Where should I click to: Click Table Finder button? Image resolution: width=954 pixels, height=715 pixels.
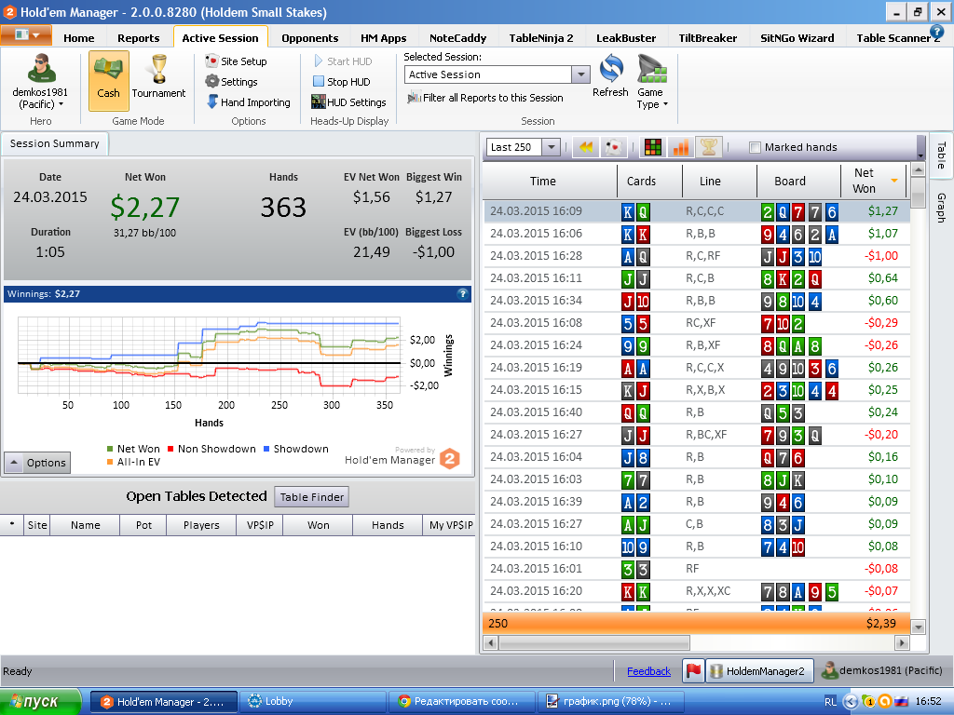(311, 497)
